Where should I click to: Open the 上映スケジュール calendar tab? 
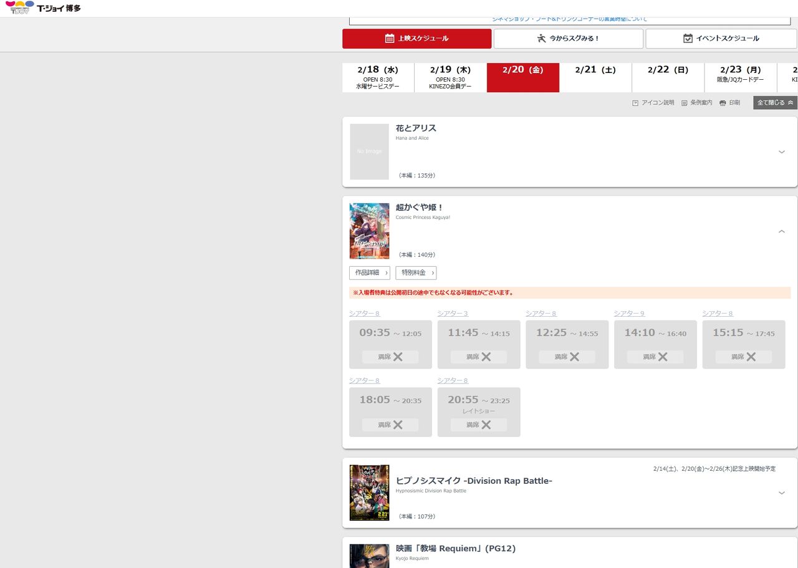coord(416,39)
